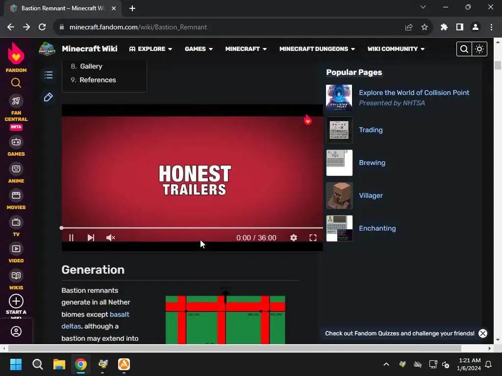This screenshot has width=502, height=376.
Task: Click the Fandom sidebar search icon
Action: 16,83
